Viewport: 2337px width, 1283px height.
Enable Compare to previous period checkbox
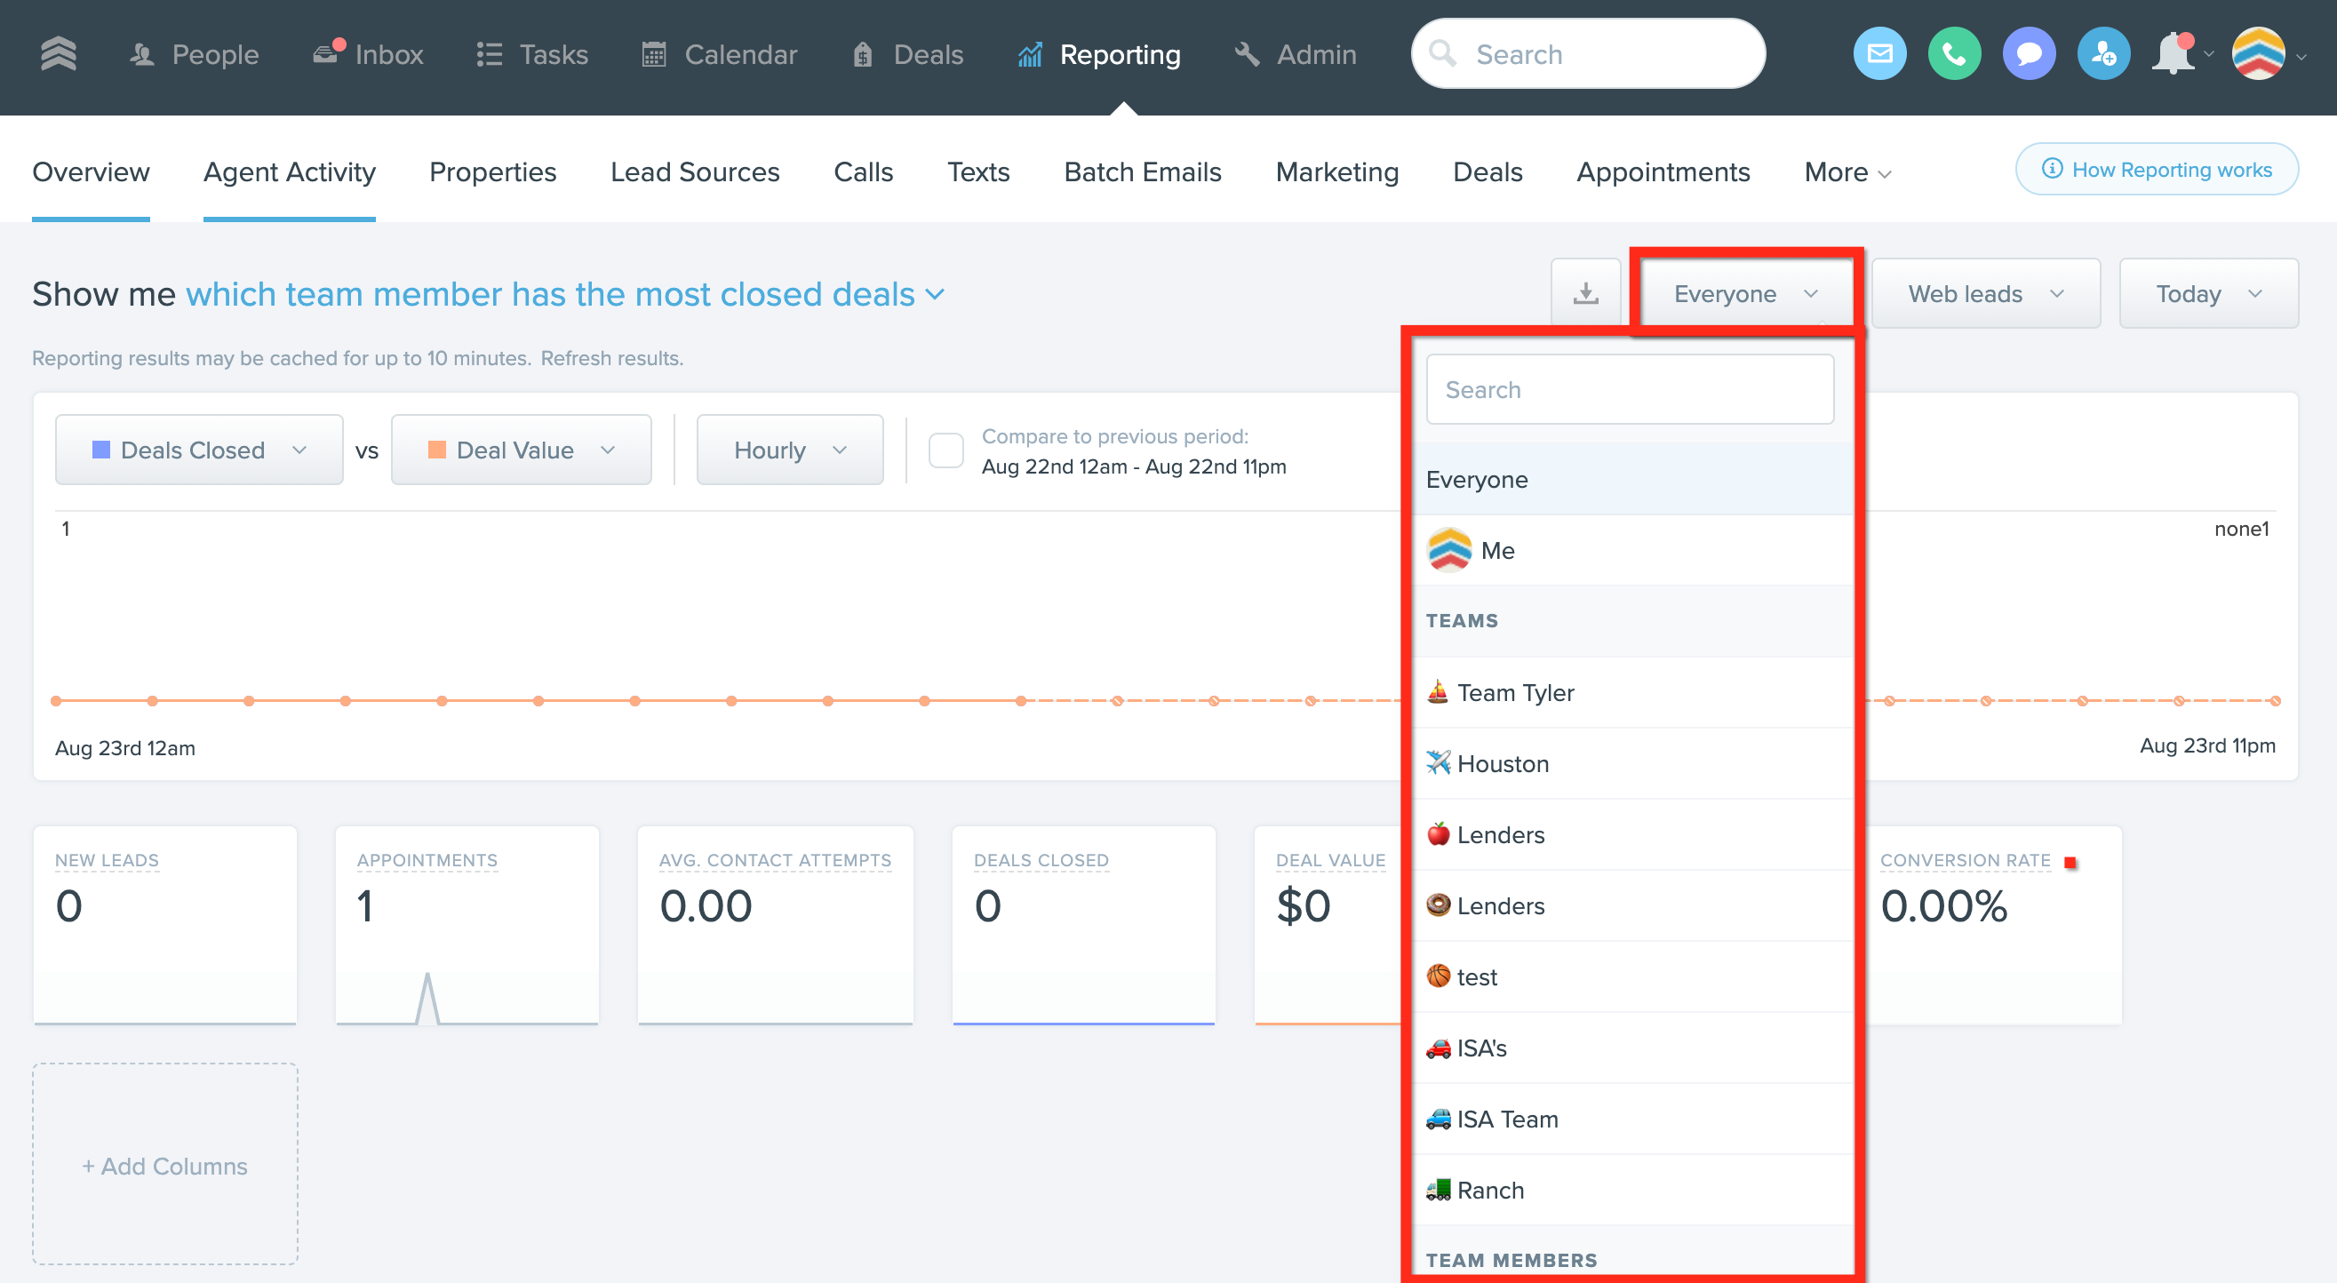pos(945,450)
